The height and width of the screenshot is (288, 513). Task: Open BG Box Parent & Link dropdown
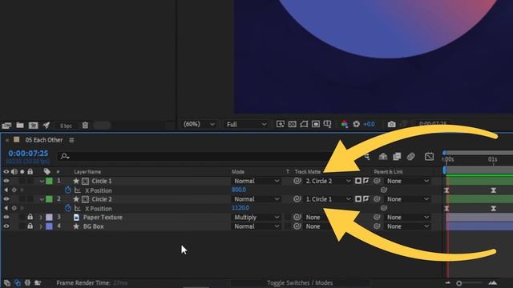pos(408,226)
